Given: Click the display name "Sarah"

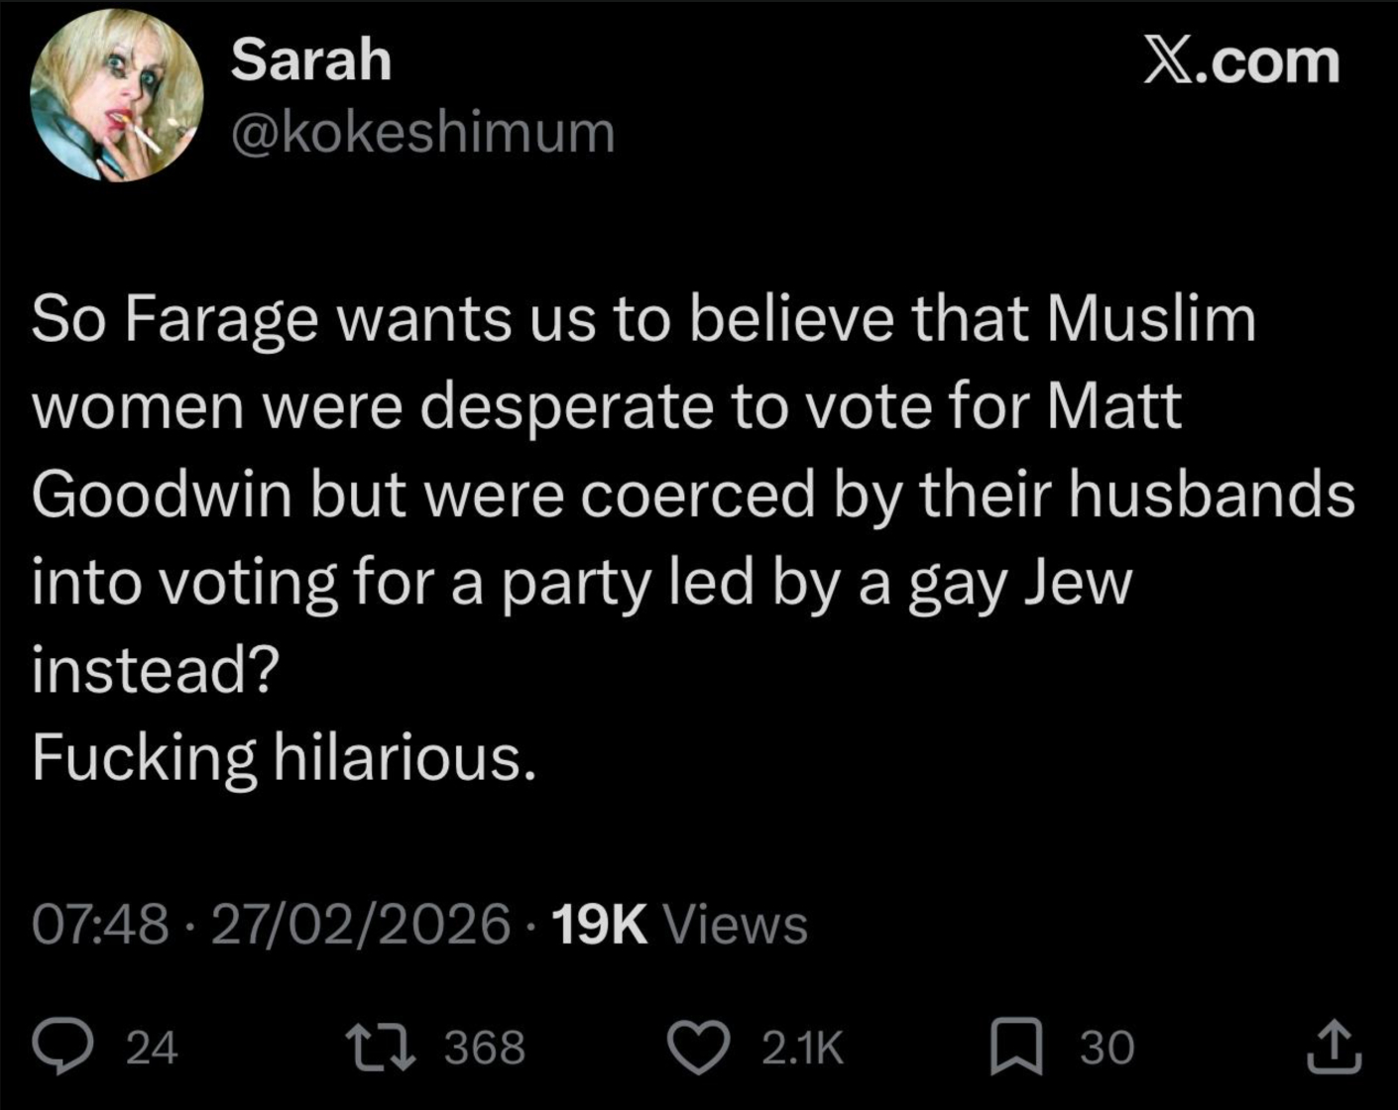Looking at the screenshot, I should pyautogui.click(x=311, y=59).
